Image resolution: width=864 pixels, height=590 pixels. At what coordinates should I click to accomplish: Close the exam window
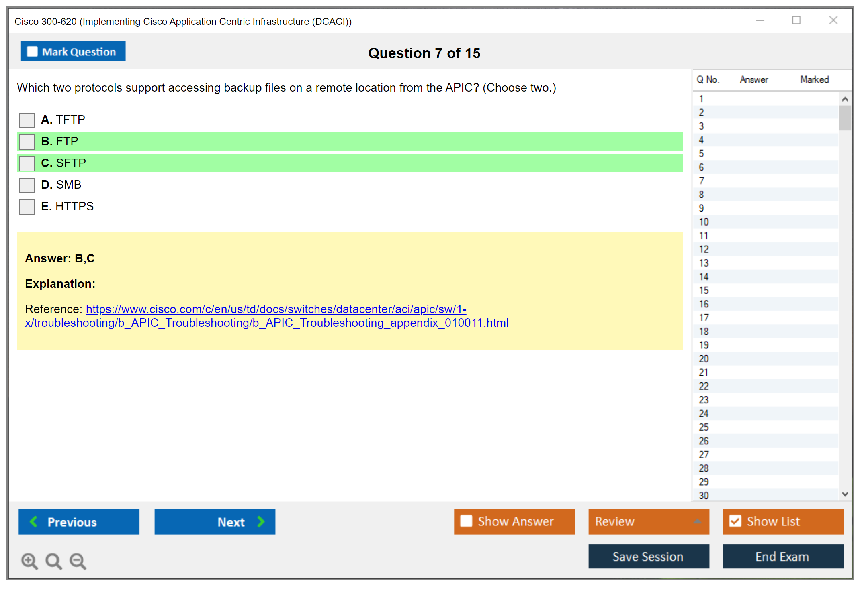pos(833,20)
